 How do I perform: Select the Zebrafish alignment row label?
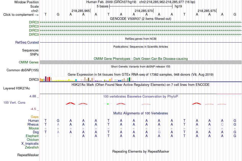point(32,147)
